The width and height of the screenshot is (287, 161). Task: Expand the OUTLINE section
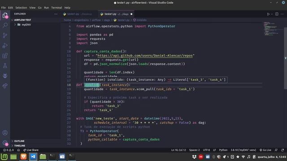(35, 141)
